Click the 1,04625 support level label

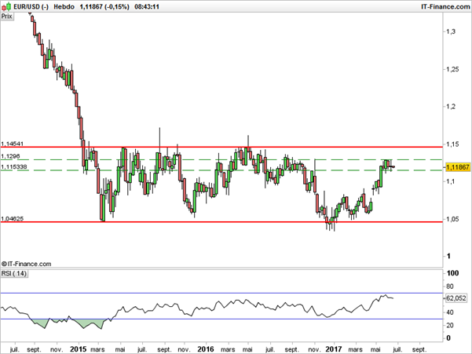point(13,219)
